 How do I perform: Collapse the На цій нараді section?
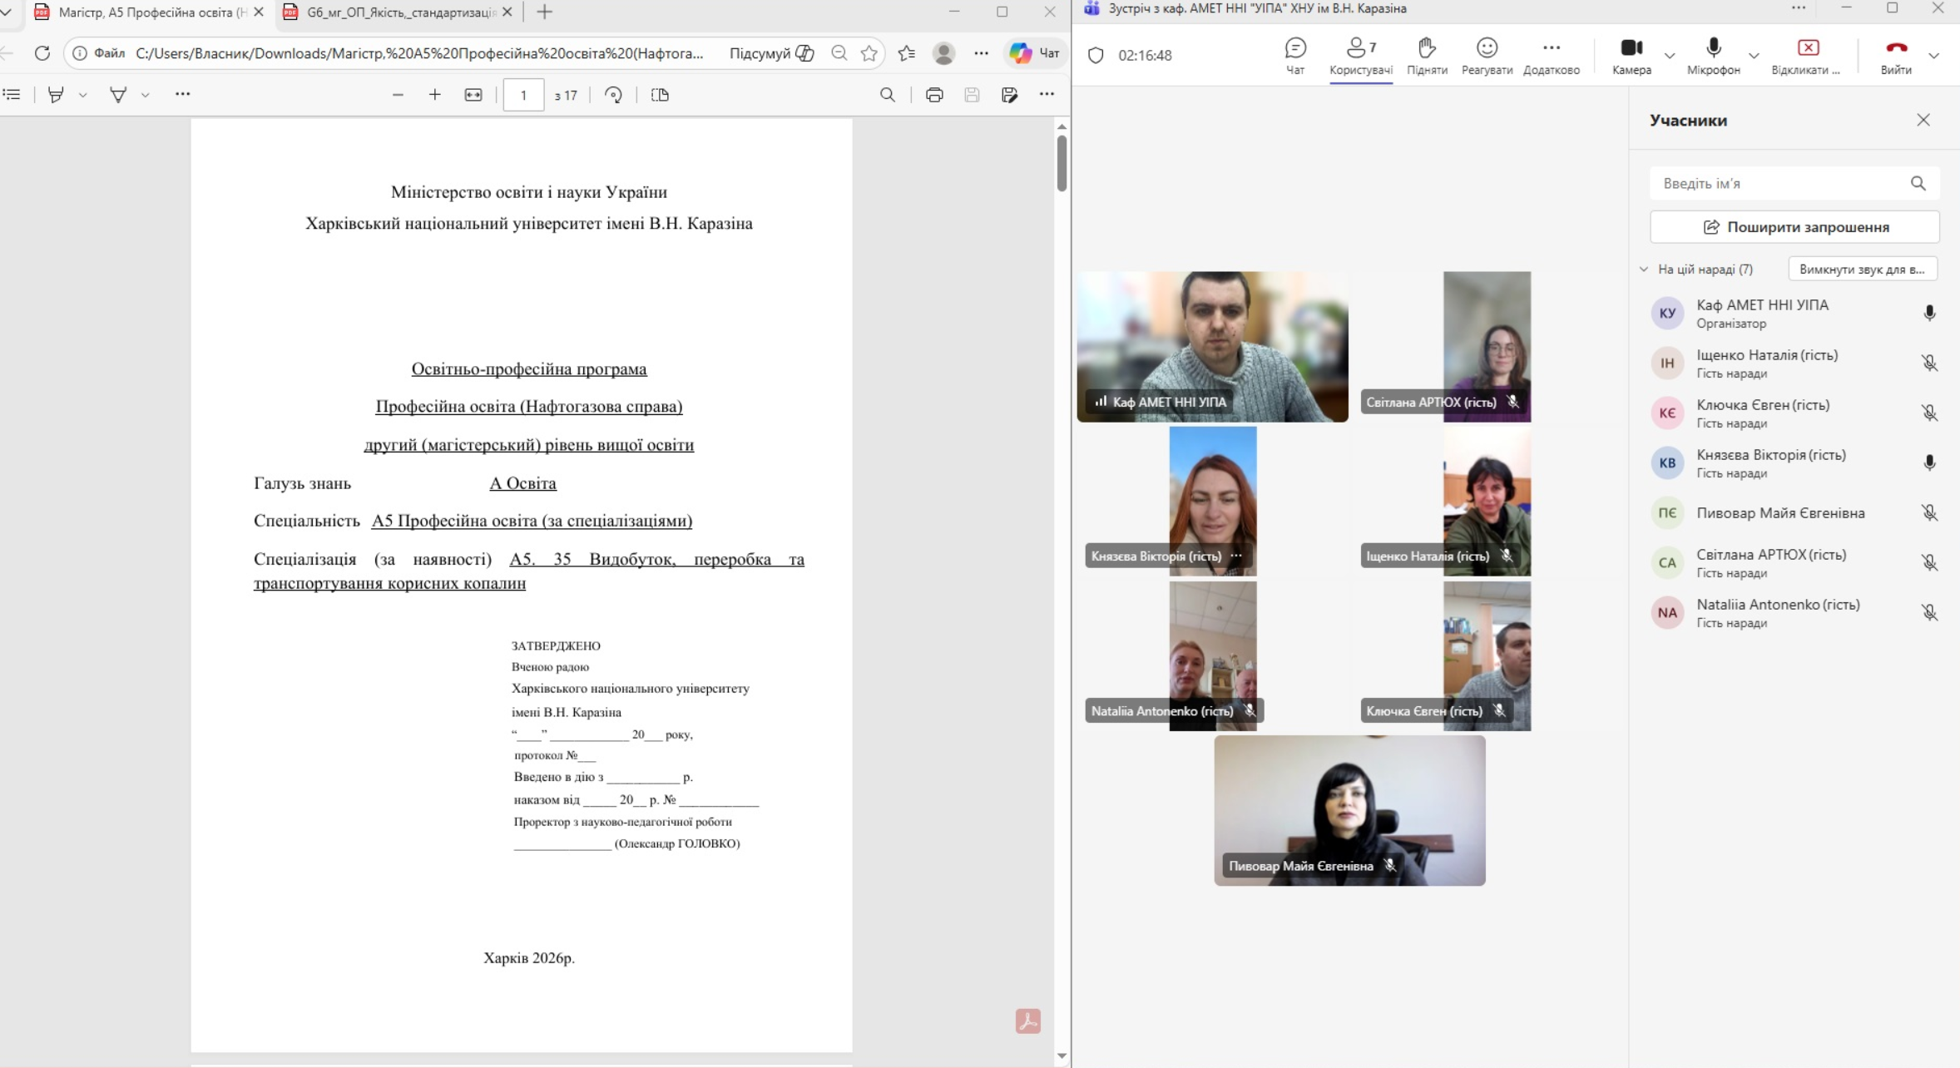(x=1644, y=269)
